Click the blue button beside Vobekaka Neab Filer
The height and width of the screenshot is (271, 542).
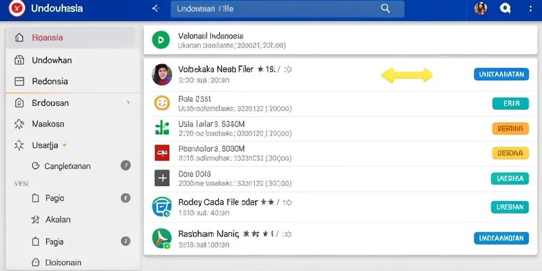click(501, 74)
